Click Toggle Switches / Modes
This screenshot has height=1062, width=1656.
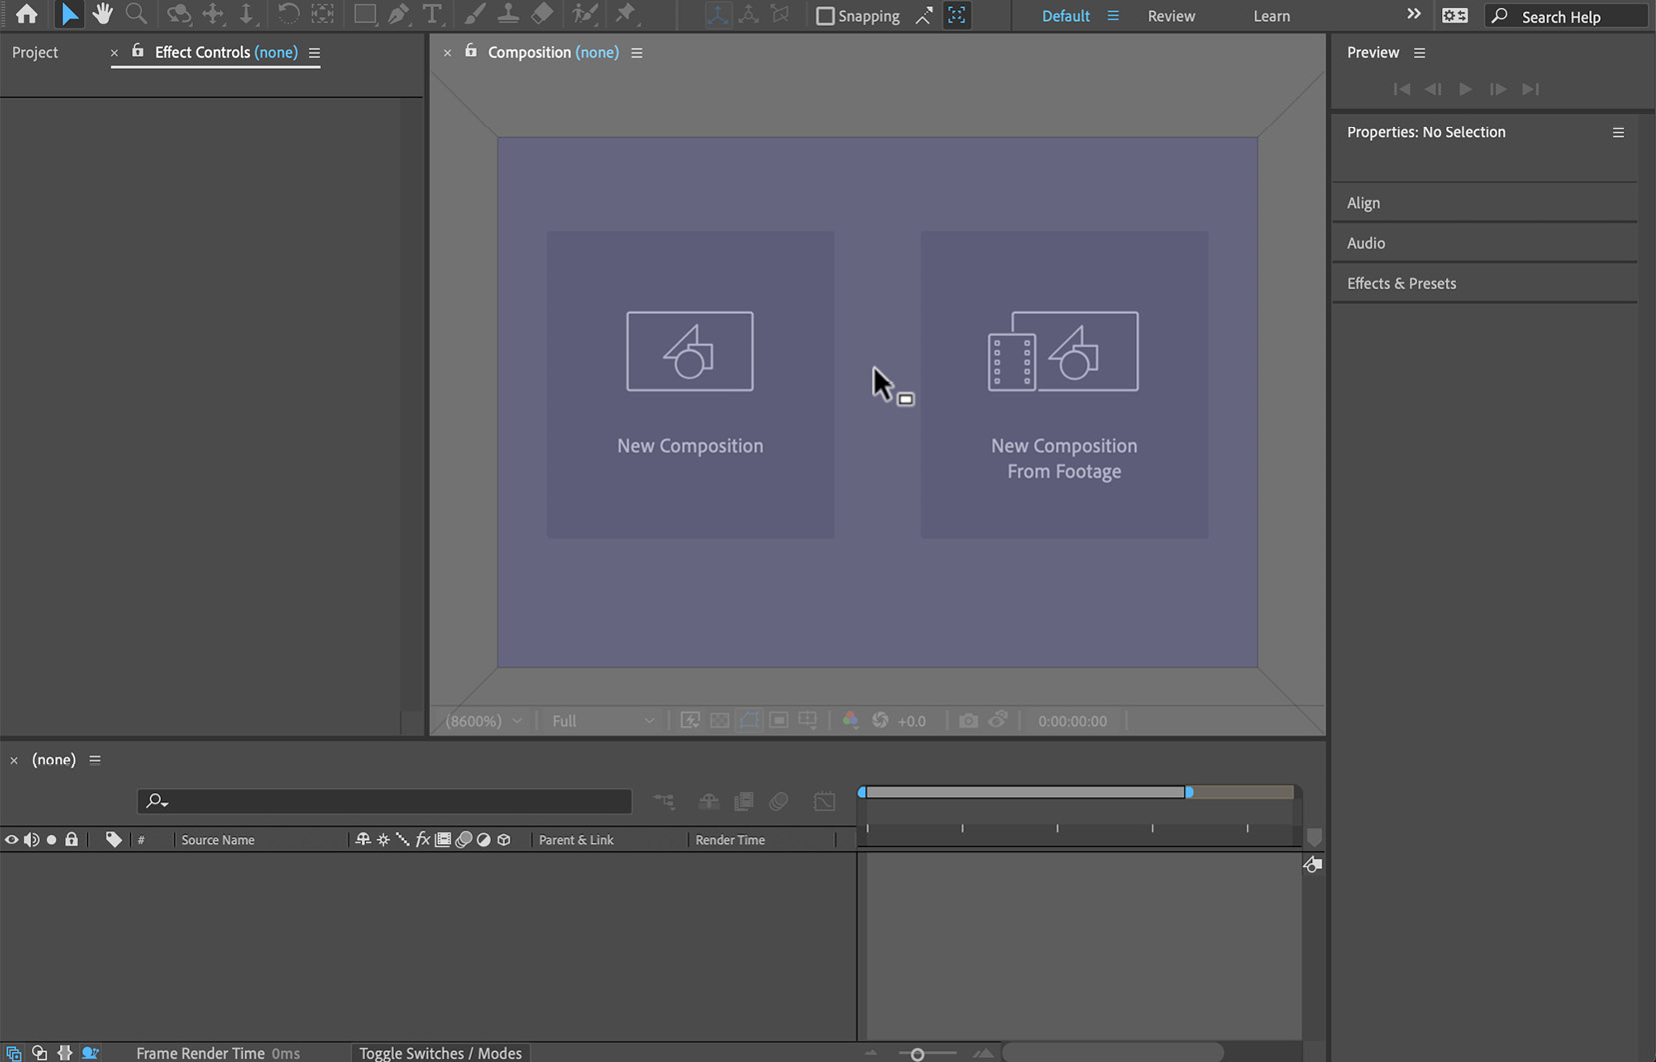pyautogui.click(x=441, y=1053)
